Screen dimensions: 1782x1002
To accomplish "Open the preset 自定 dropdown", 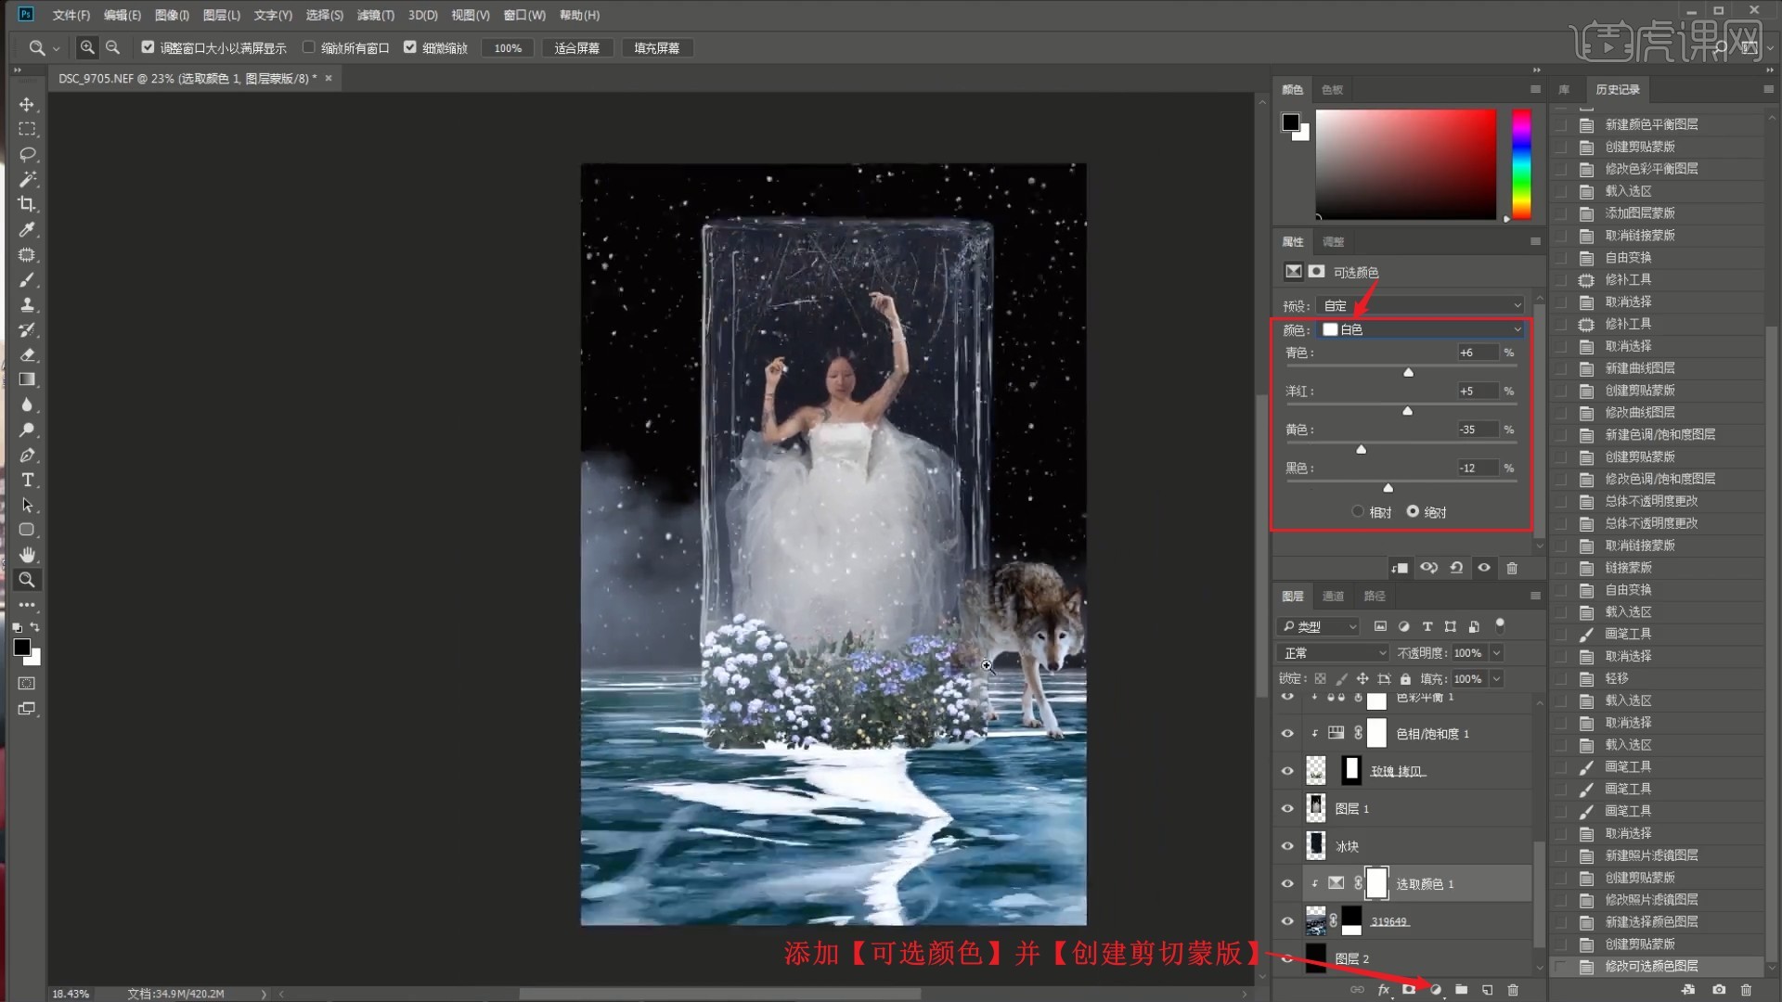I will click(x=1421, y=305).
